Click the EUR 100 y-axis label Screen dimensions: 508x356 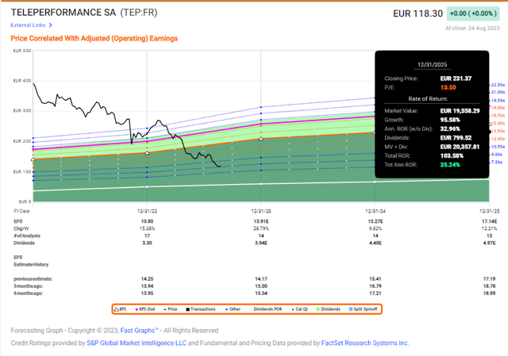pos(22,171)
